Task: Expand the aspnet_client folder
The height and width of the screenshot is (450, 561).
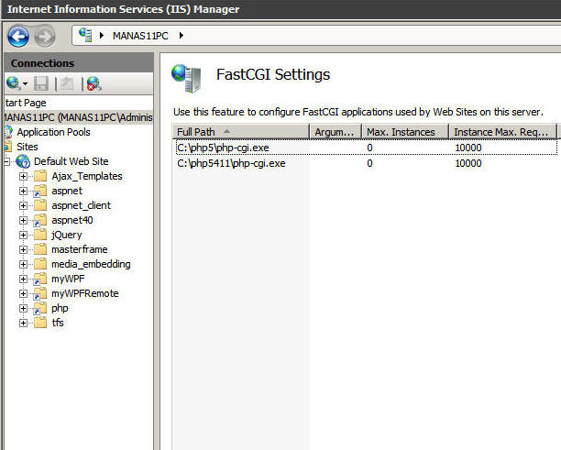Action: (x=23, y=205)
